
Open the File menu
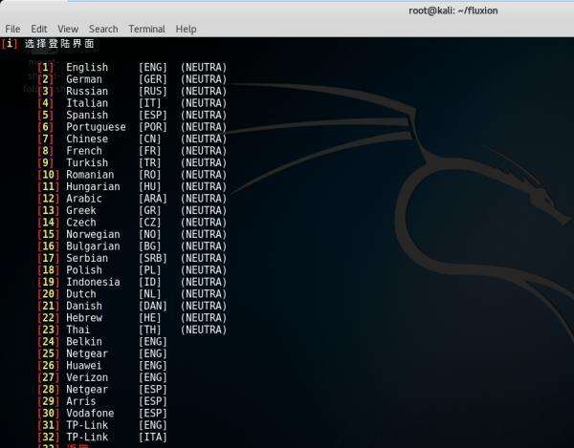click(x=12, y=29)
